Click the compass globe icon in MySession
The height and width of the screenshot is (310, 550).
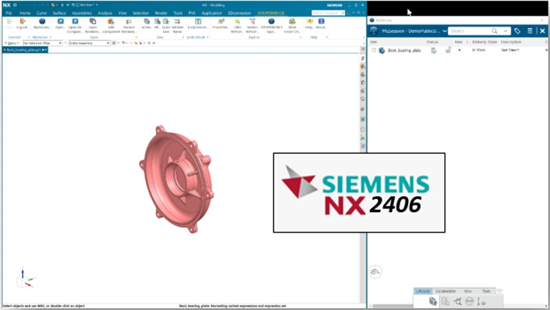click(374, 31)
